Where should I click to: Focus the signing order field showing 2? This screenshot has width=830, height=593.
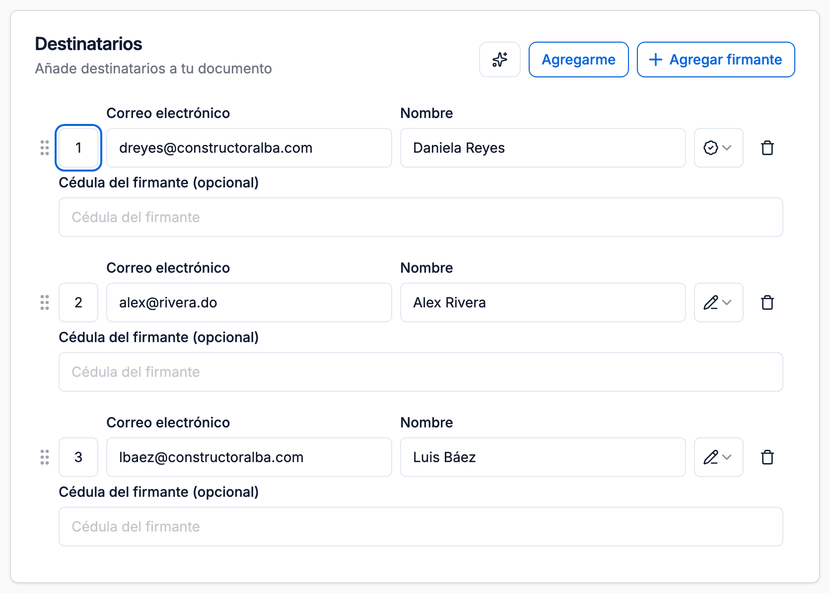click(78, 302)
